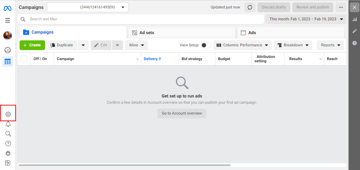This screenshot has height=170, width=360.
Task: Click Go to Account overview button
Action: coord(182,113)
